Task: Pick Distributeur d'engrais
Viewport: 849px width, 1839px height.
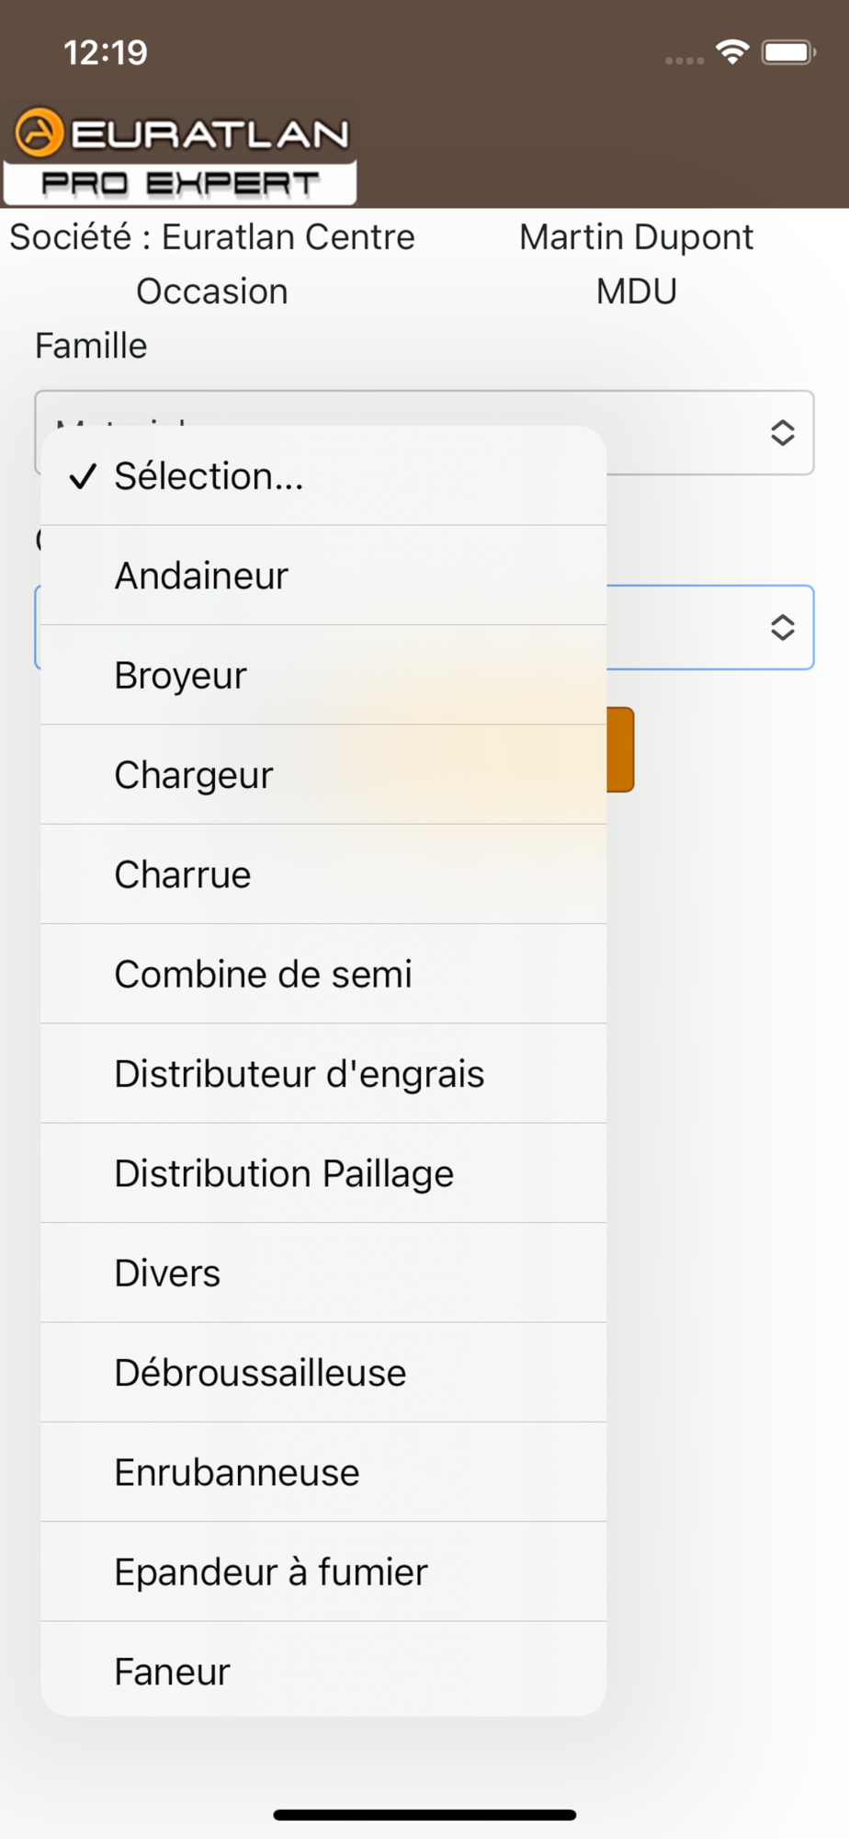Action: pyautogui.click(x=323, y=1074)
